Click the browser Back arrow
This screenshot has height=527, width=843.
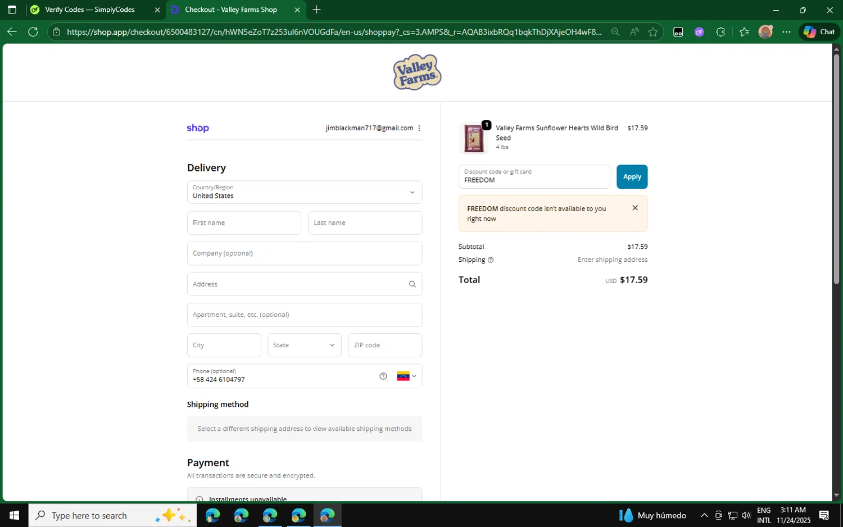[12, 32]
